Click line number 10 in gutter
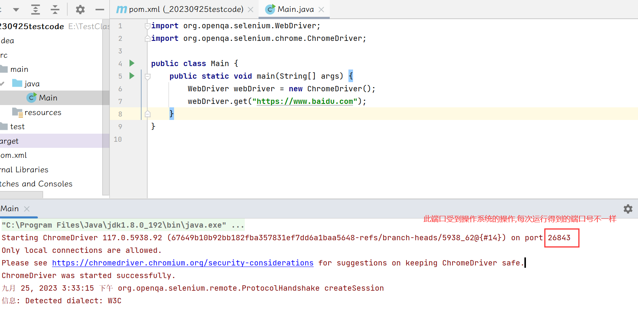The height and width of the screenshot is (309, 638). click(118, 139)
